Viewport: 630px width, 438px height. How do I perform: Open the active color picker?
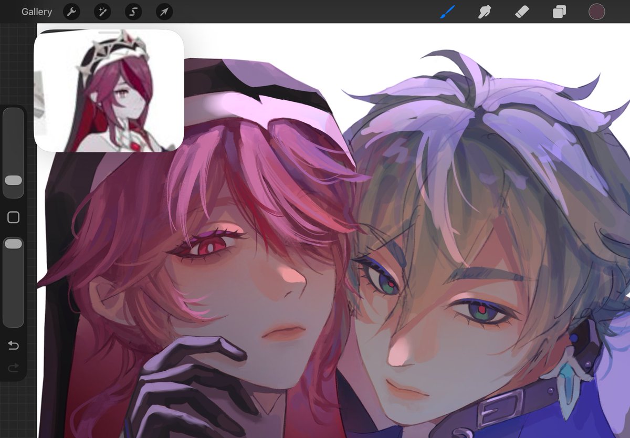pyautogui.click(x=597, y=12)
